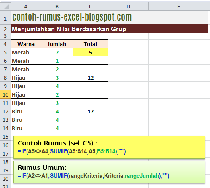Screen dimensions: 210x188
Task: Select 'Biru' cell in row 13
Action: (x=26, y=120)
